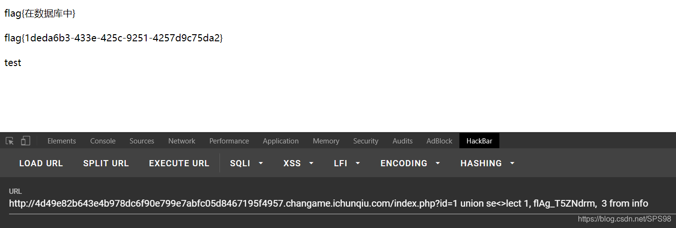Run the EXECUTE URL button
Image resolution: width=676 pixels, height=228 pixels.
pyautogui.click(x=179, y=163)
